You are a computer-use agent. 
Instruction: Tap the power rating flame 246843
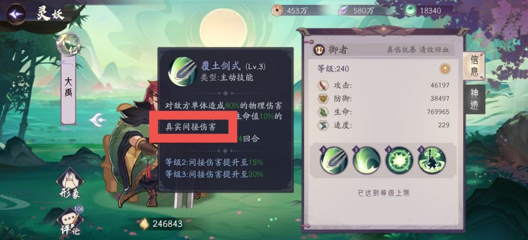161,223
